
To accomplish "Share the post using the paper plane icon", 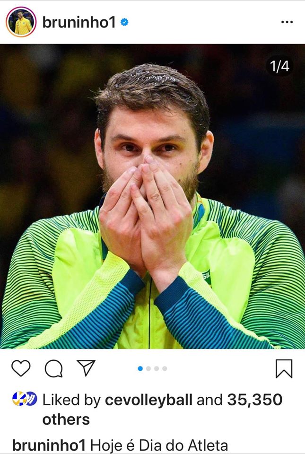I will [86, 368].
